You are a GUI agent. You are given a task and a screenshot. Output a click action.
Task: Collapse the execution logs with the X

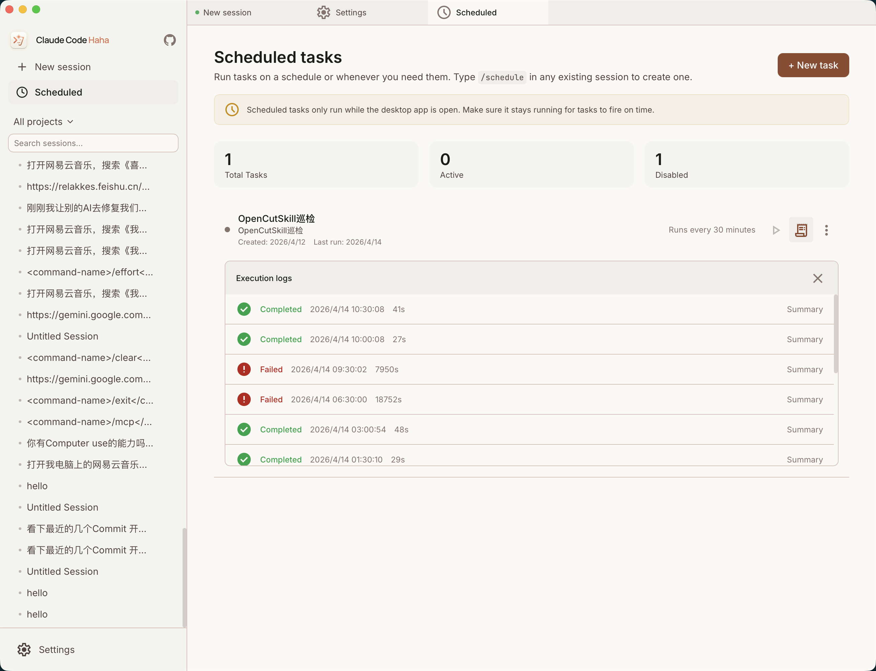tap(817, 278)
